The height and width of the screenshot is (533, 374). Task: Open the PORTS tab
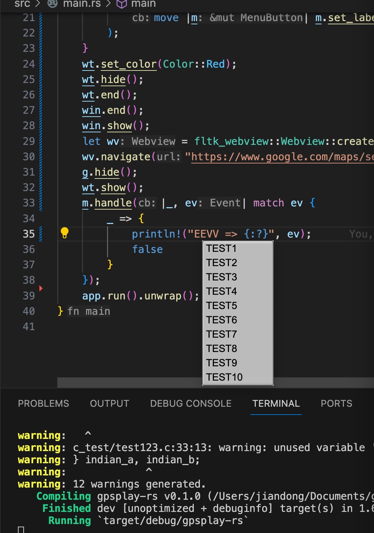pos(336,404)
